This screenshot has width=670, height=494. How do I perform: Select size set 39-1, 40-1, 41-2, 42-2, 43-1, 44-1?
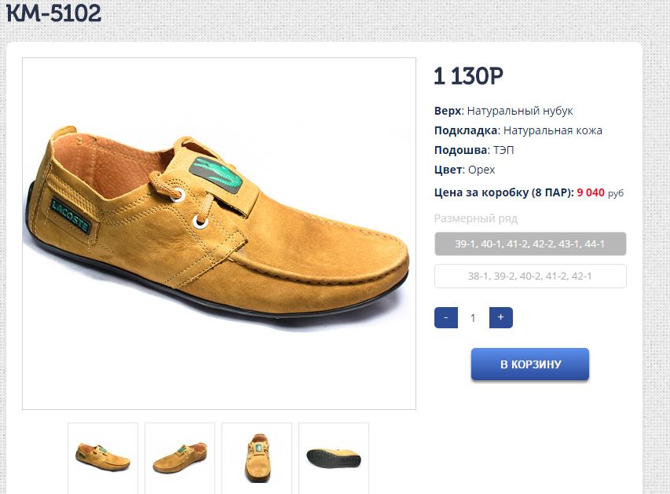click(x=530, y=244)
